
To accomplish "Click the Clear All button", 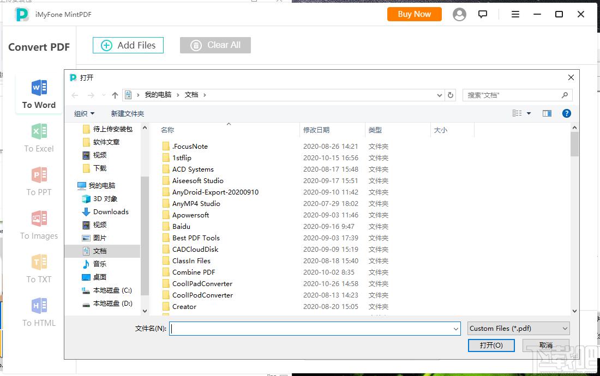I will (x=215, y=45).
